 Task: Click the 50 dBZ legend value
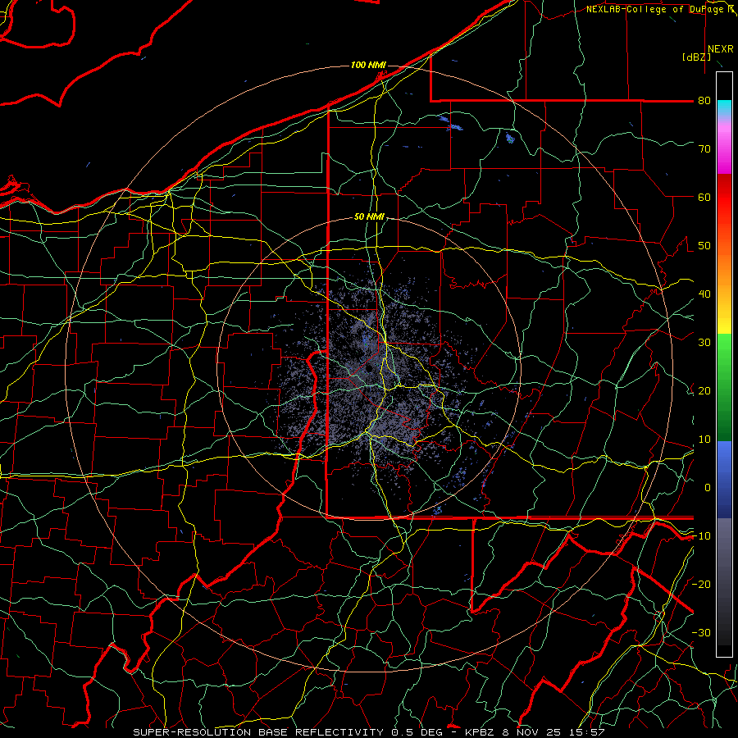coord(704,246)
